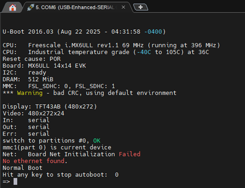The height and width of the screenshot is (188, 245).
Task: Click the 'Display: TFT43AB (480x272)' line
Action: pyautogui.click(x=50, y=107)
